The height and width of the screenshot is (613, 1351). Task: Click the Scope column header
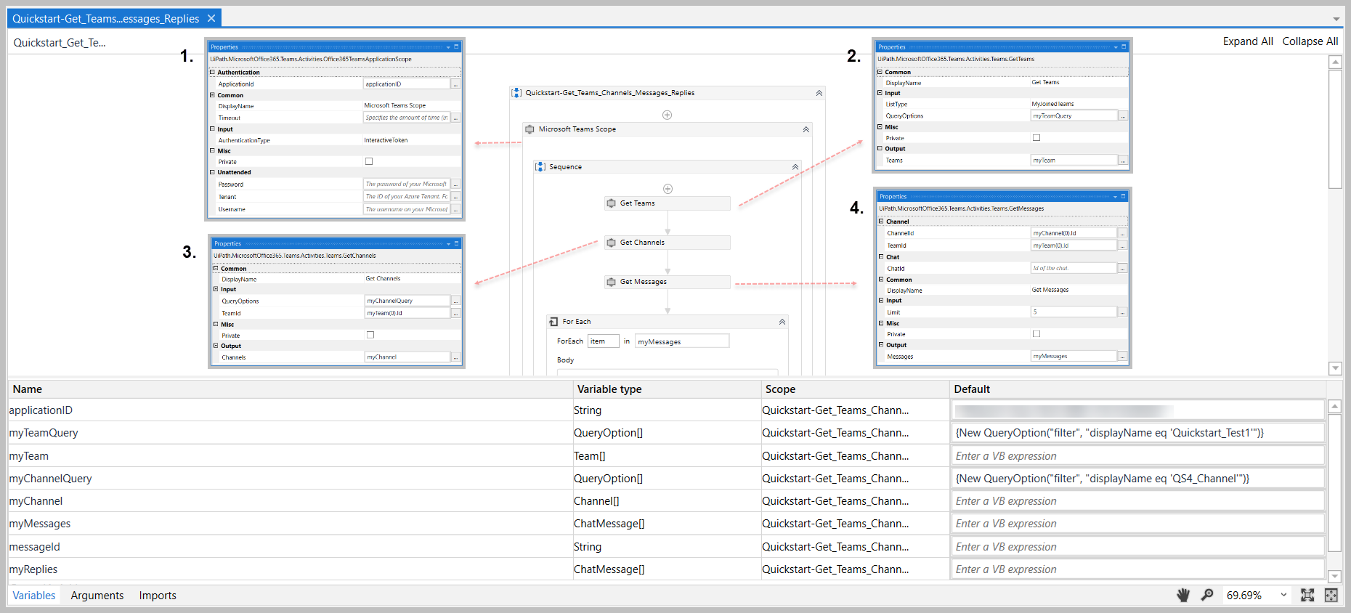pos(855,389)
